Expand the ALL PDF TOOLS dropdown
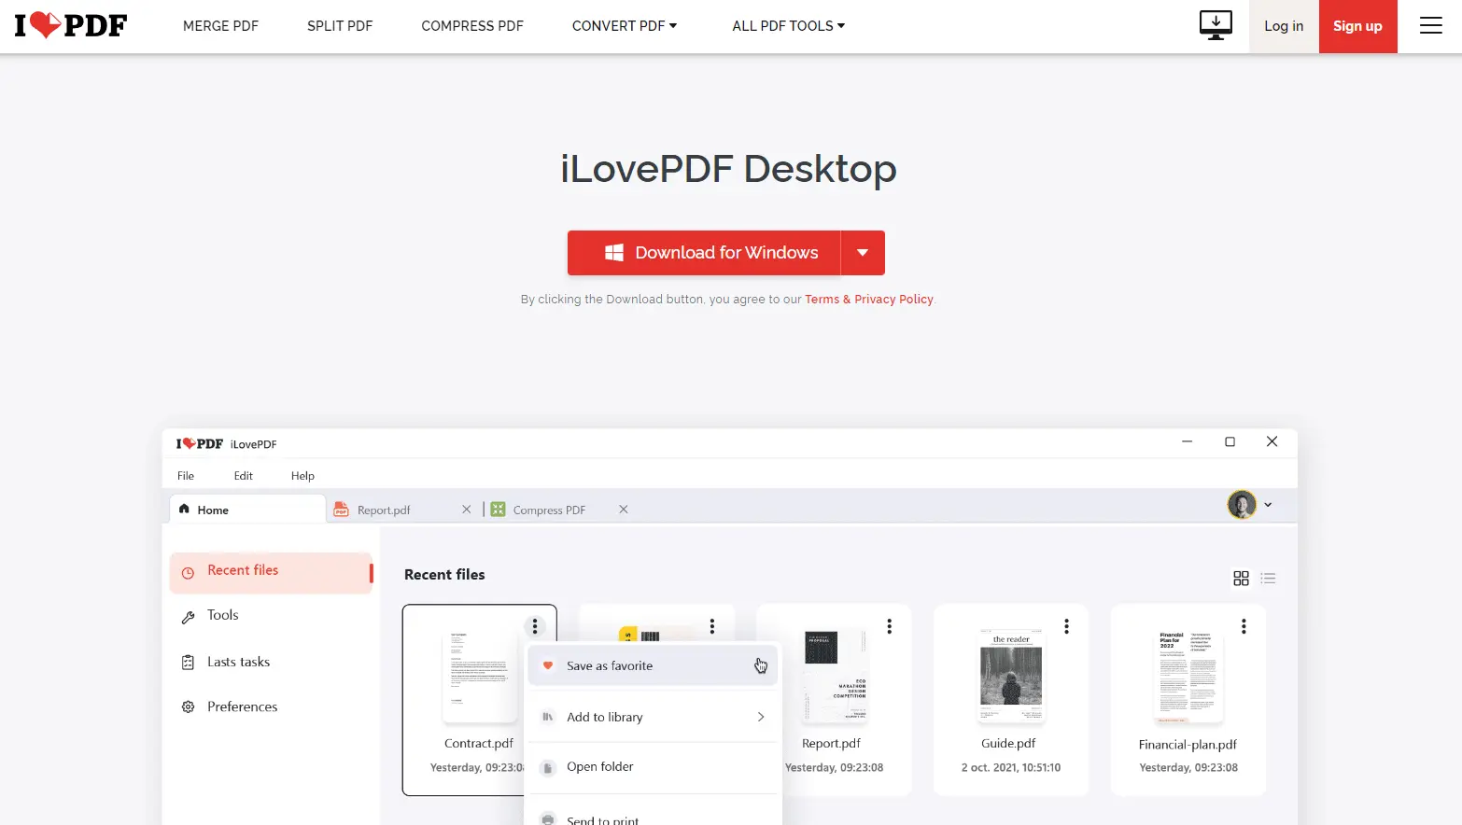The width and height of the screenshot is (1462, 825). [x=789, y=26]
